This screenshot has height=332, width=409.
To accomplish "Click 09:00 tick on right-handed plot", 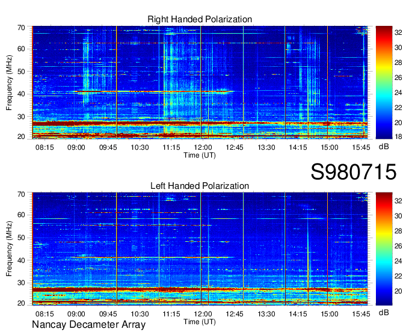I will pyautogui.click(x=76, y=147).
